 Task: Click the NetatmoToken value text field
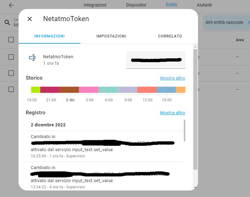click(x=156, y=60)
